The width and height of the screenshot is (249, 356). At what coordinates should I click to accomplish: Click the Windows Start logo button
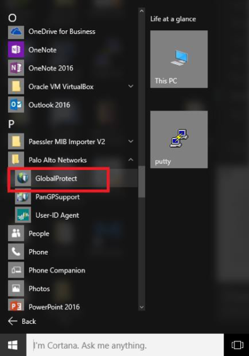(x=13, y=345)
